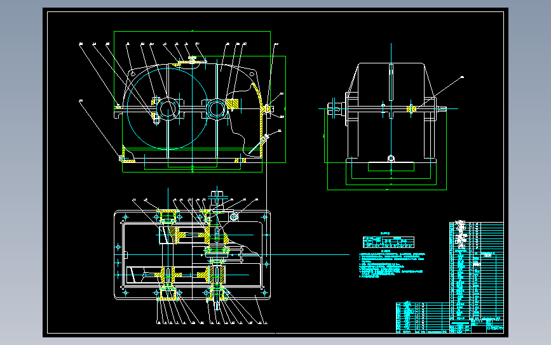Click the smaller shaft bore circle in front view

(217, 108)
